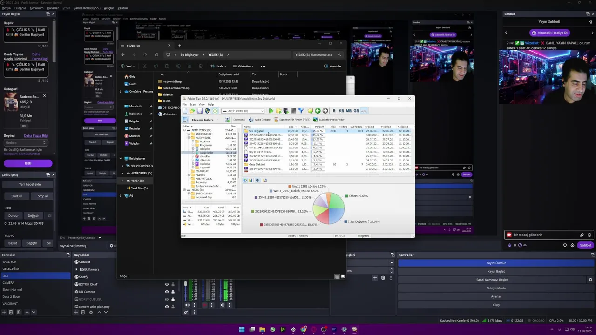The width and height of the screenshot is (596, 335).
Task: Open Yardım menu in OBS
Action: pyautogui.click(x=122, y=8)
